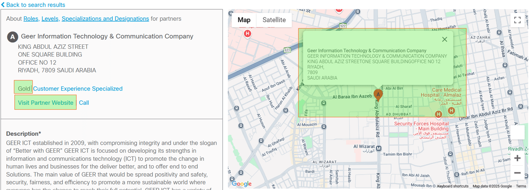
Task: Click the Al Wizarat station label
Action: point(364,149)
